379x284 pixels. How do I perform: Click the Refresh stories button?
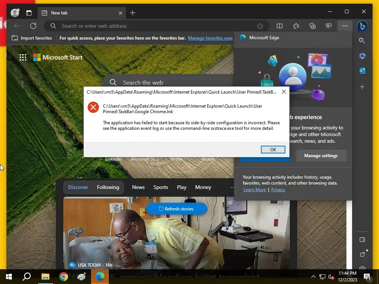coord(177,209)
